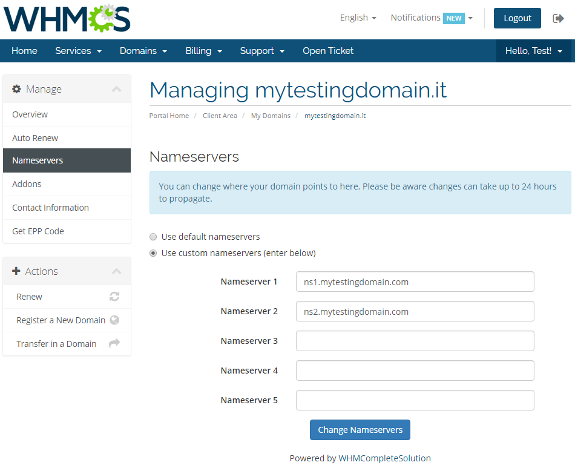Click the share arrow icon beside Transfer in a Domain
The image size is (575, 468).
(x=114, y=343)
